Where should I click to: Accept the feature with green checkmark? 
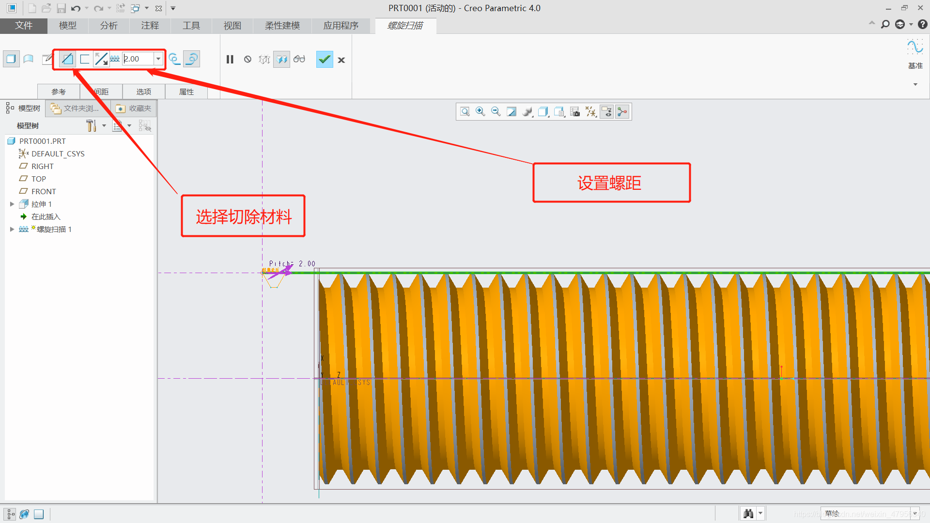point(325,60)
